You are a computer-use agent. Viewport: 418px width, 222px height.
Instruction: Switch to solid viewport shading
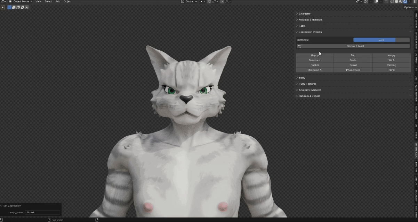click(x=396, y=2)
